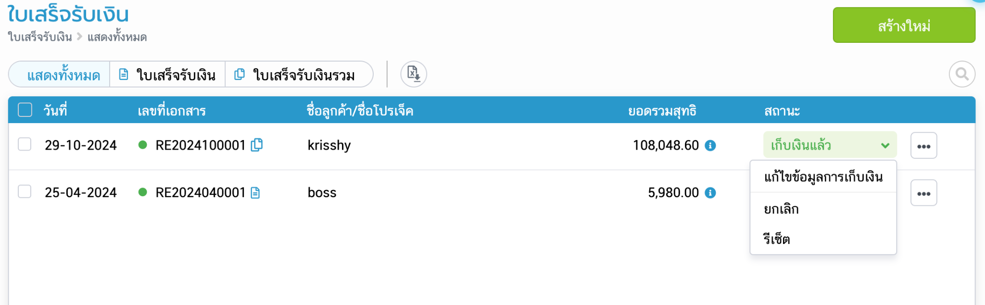Screen dimensions: 985x305
Task: Click combined-document icon next to RE2024100001
Action: click(x=257, y=145)
